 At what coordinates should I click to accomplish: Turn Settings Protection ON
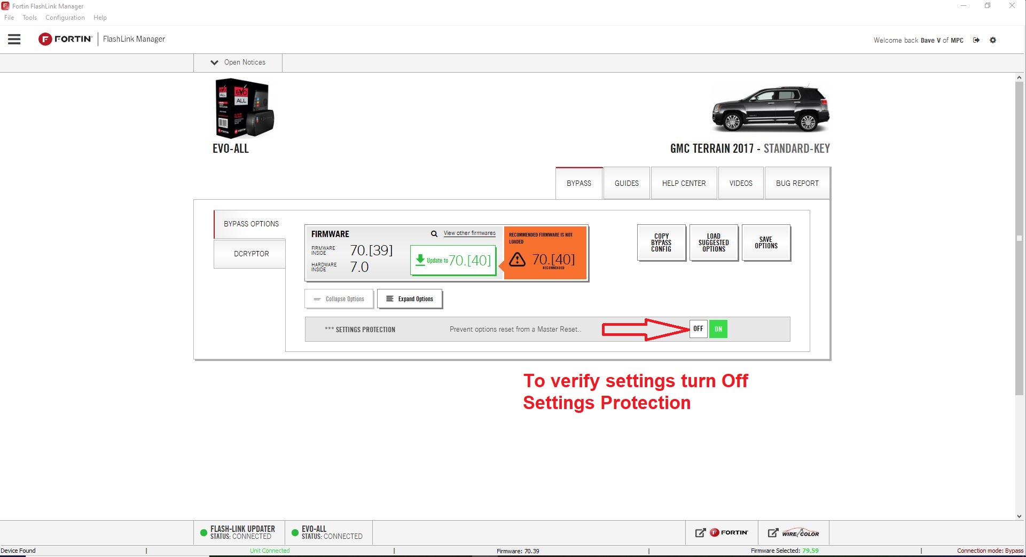718,329
